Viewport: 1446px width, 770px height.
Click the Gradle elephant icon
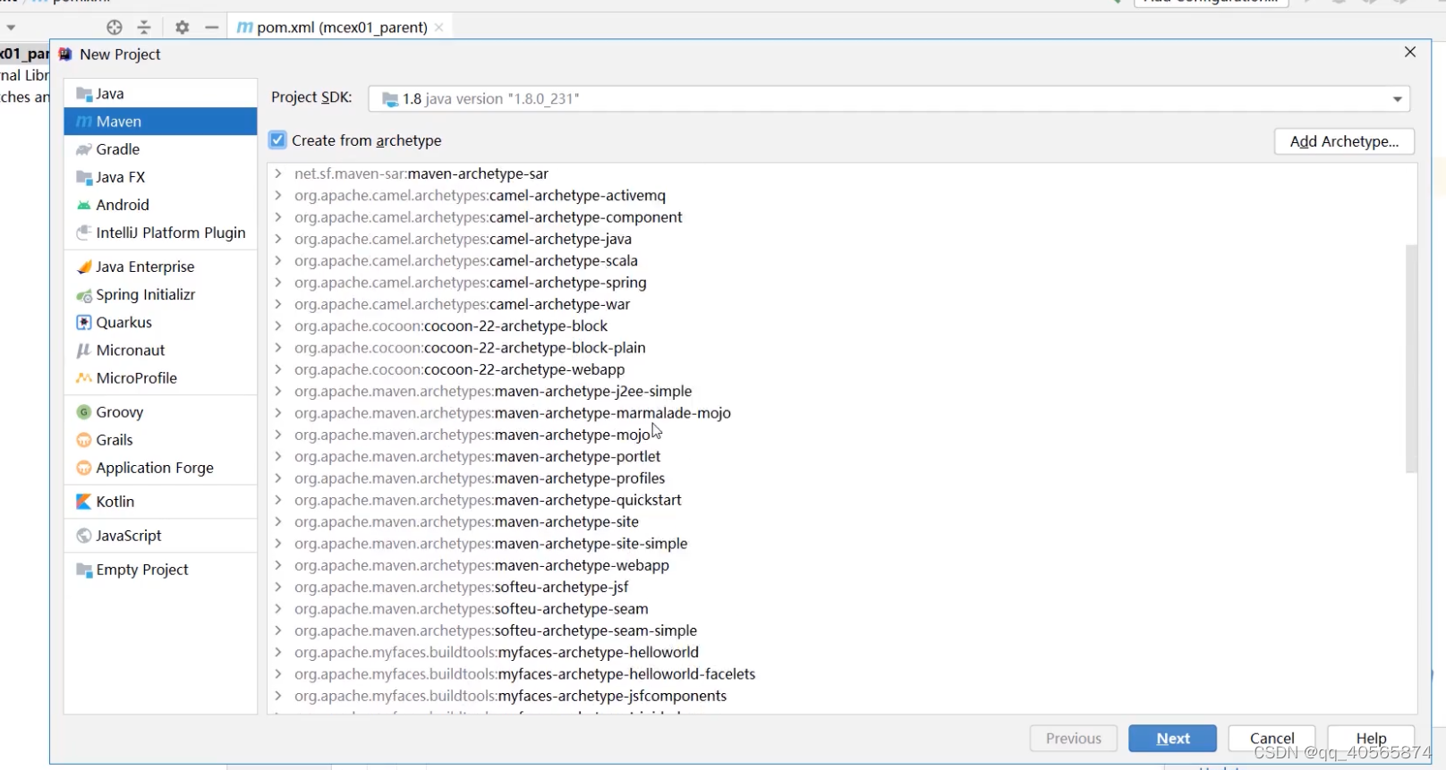click(84, 149)
